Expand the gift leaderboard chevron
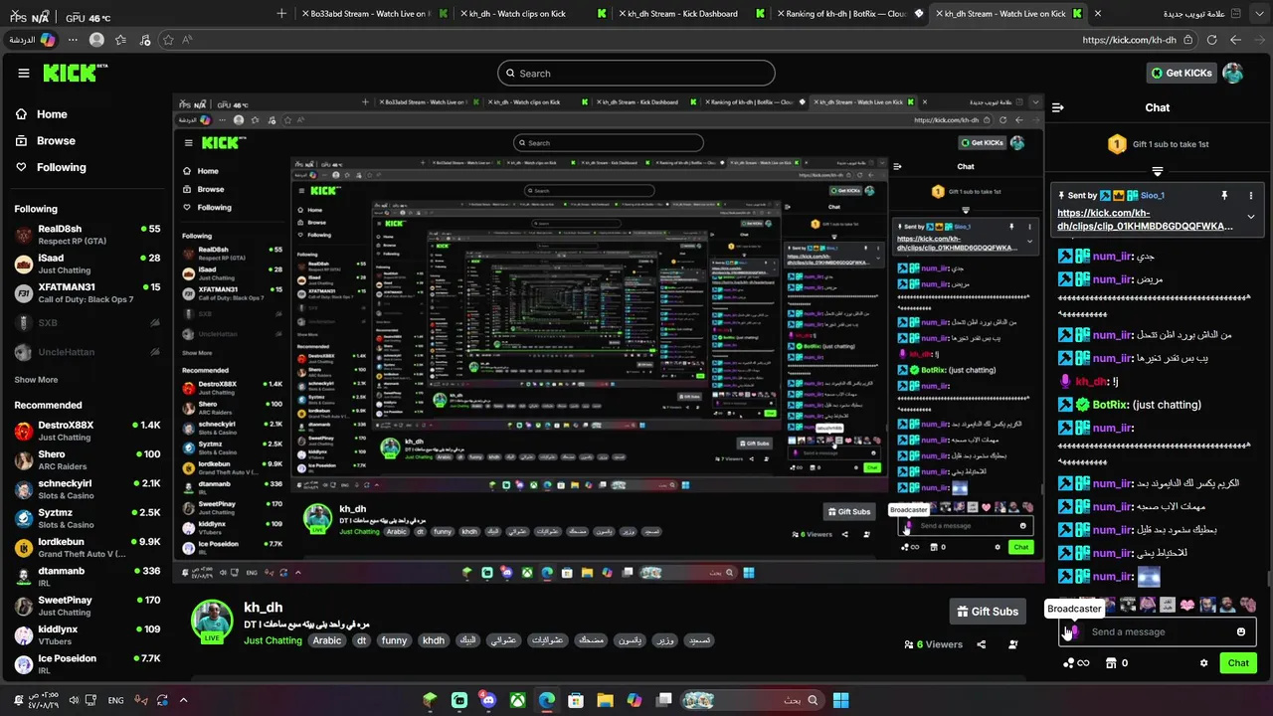The width and height of the screenshot is (1273, 716). [1157, 172]
